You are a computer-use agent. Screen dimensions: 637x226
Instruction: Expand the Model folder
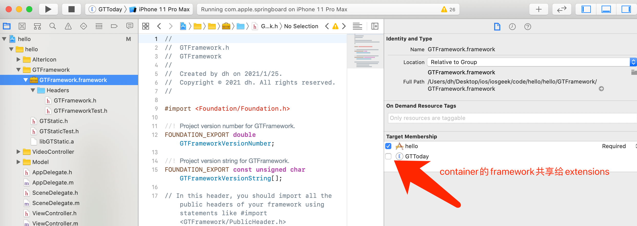(x=18, y=162)
